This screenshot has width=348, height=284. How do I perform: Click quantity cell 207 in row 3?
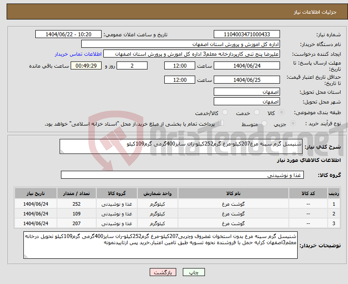click(x=76, y=223)
